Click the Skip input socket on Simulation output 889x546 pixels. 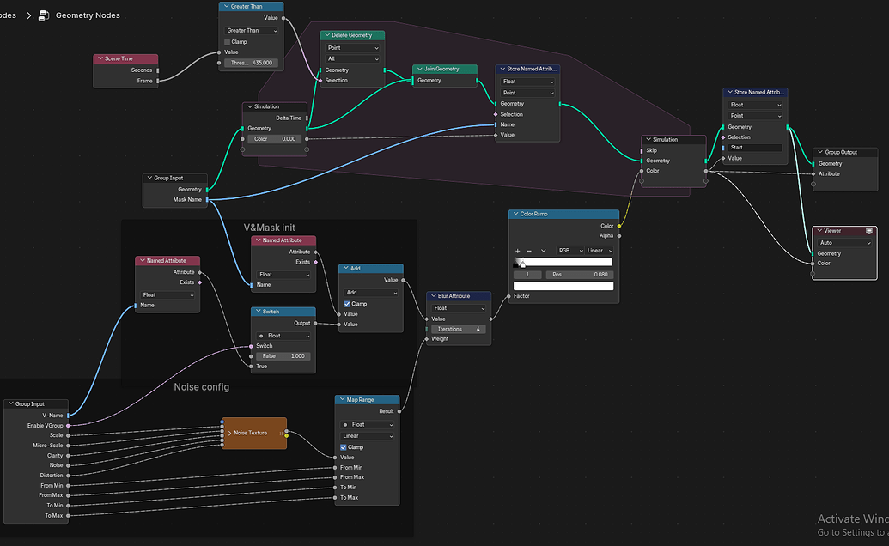(x=642, y=150)
